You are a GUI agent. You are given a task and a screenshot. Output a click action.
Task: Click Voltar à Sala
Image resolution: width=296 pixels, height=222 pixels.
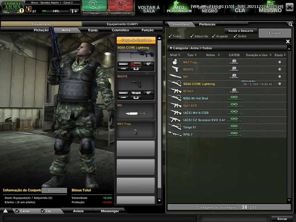pos(149,9)
